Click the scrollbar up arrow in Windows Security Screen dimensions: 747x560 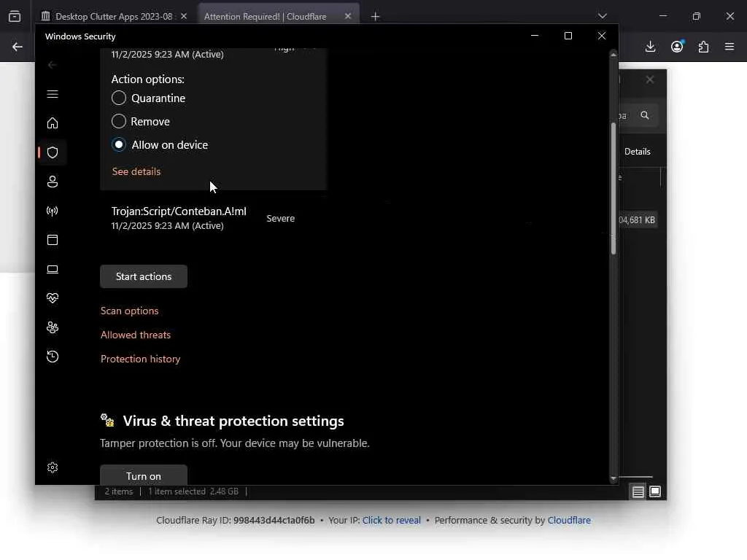613,55
